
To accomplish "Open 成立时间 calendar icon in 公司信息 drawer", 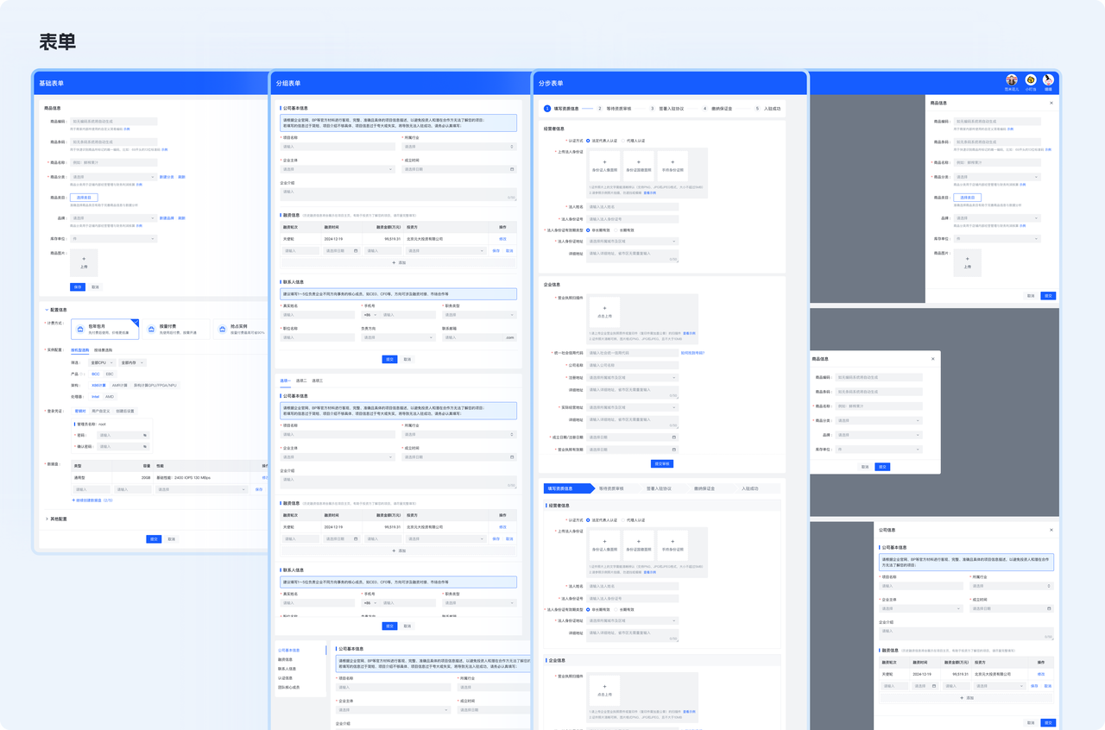I will [1049, 608].
